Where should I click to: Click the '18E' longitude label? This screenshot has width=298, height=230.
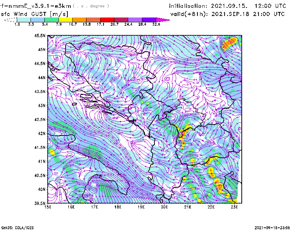(118, 207)
